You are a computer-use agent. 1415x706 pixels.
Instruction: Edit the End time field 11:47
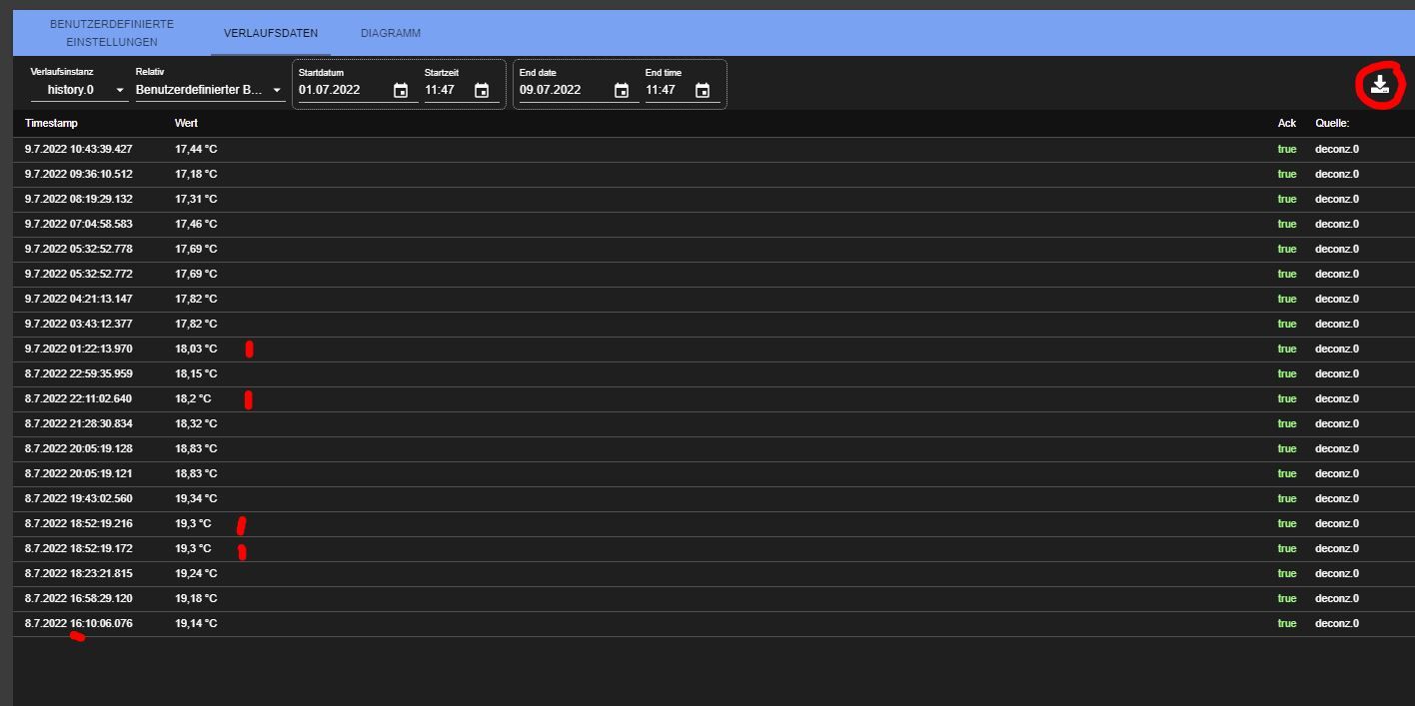(x=667, y=90)
